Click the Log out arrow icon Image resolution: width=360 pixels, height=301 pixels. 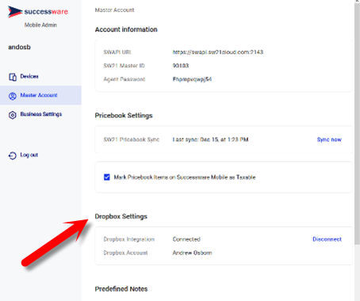coord(13,155)
